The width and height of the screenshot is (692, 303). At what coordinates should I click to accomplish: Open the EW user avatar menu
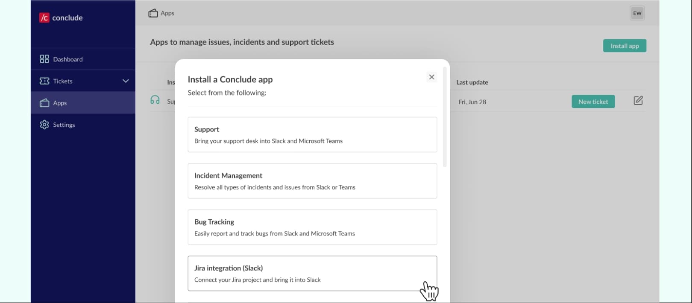(637, 13)
